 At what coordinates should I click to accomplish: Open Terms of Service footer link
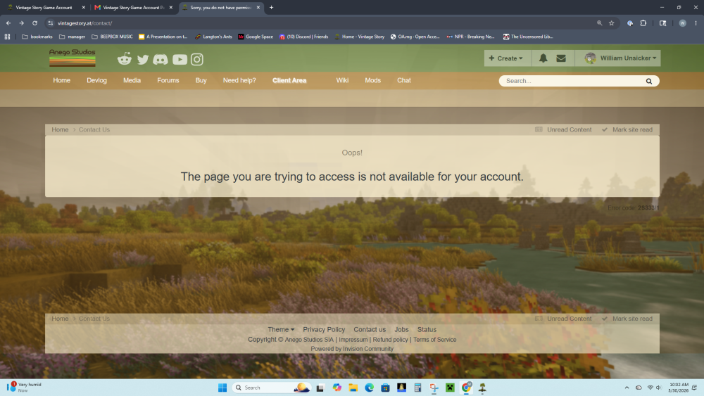point(434,340)
